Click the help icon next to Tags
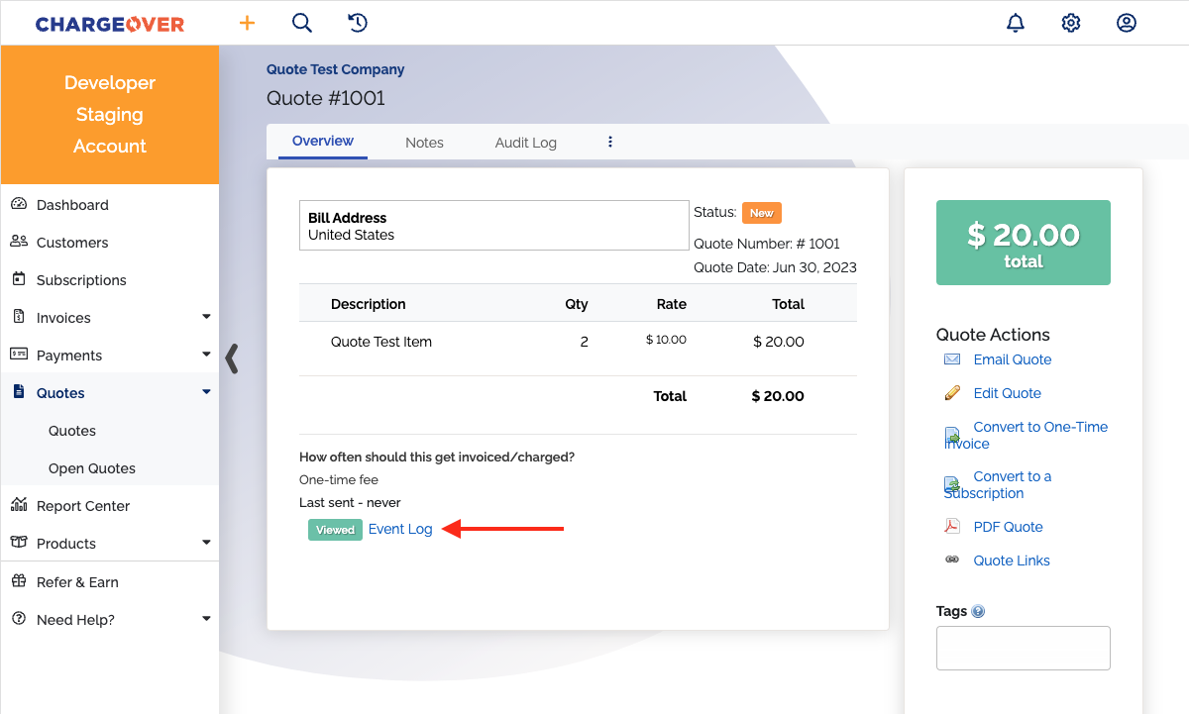This screenshot has height=714, width=1189. click(x=978, y=612)
